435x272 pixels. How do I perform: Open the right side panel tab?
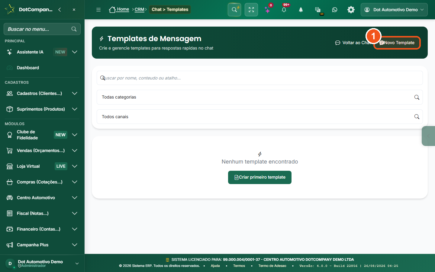(428, 136)
